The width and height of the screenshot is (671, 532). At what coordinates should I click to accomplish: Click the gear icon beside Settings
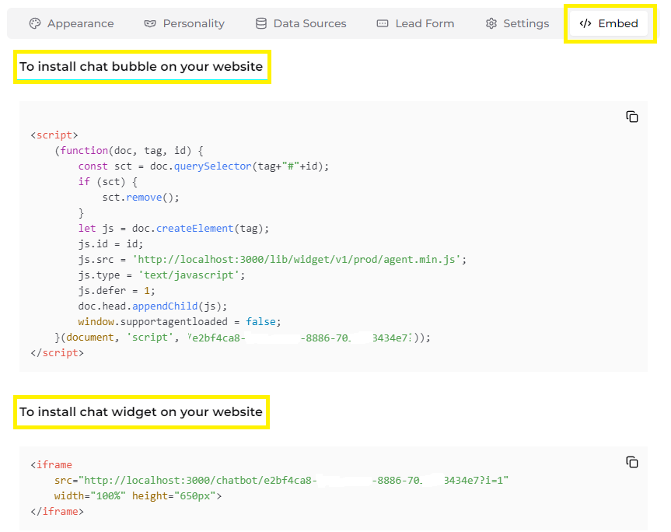point(491,23)
